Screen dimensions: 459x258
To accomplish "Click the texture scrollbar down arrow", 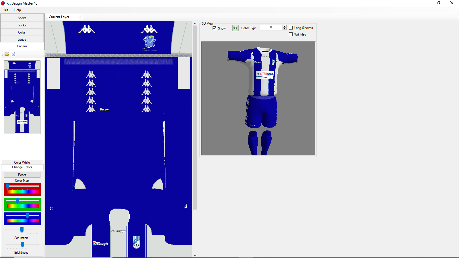I will (x=195, y=255).
